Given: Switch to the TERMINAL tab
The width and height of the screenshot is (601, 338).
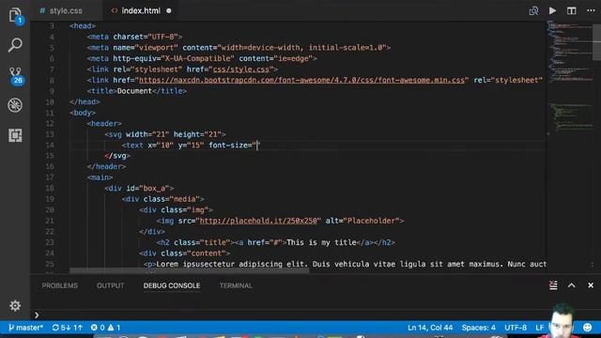Looking at the screenshot, I should (236, 285).
